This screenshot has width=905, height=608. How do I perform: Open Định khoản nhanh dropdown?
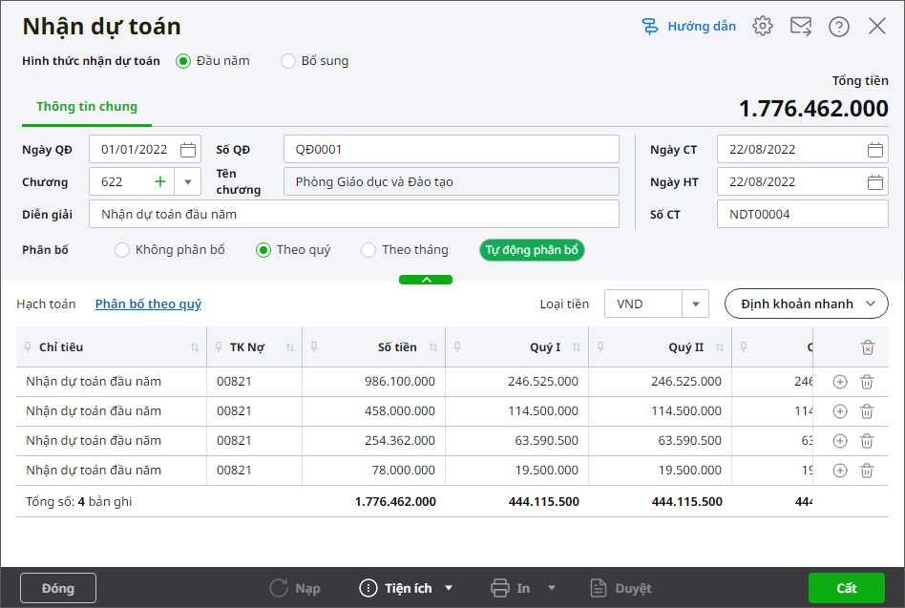pyautogui.click(x=807, y=304)
